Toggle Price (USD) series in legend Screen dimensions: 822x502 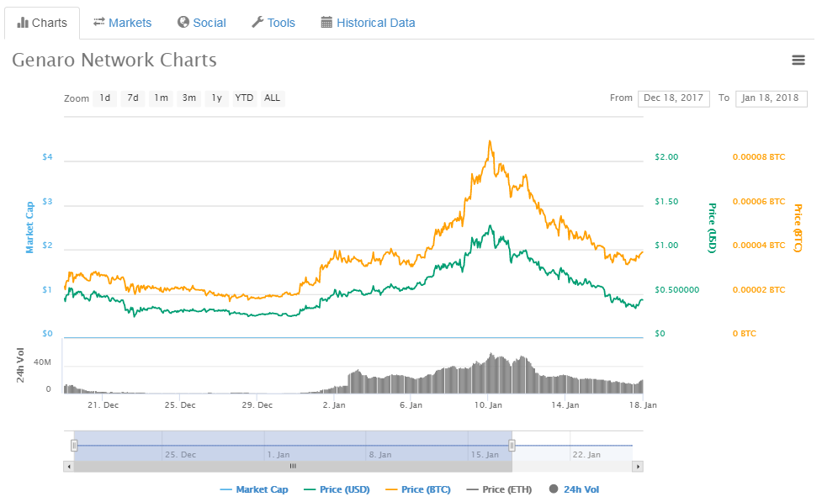tap(337, 489)
